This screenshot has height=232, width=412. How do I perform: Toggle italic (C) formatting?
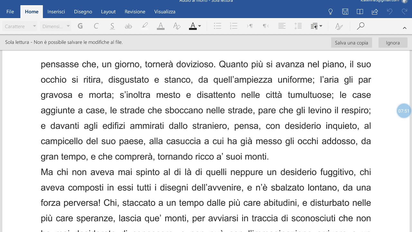96,26
